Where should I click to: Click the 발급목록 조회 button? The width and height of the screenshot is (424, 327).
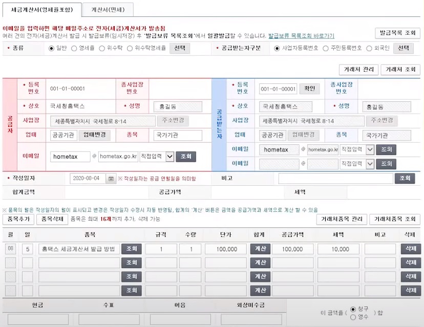[x=399, y=32]
